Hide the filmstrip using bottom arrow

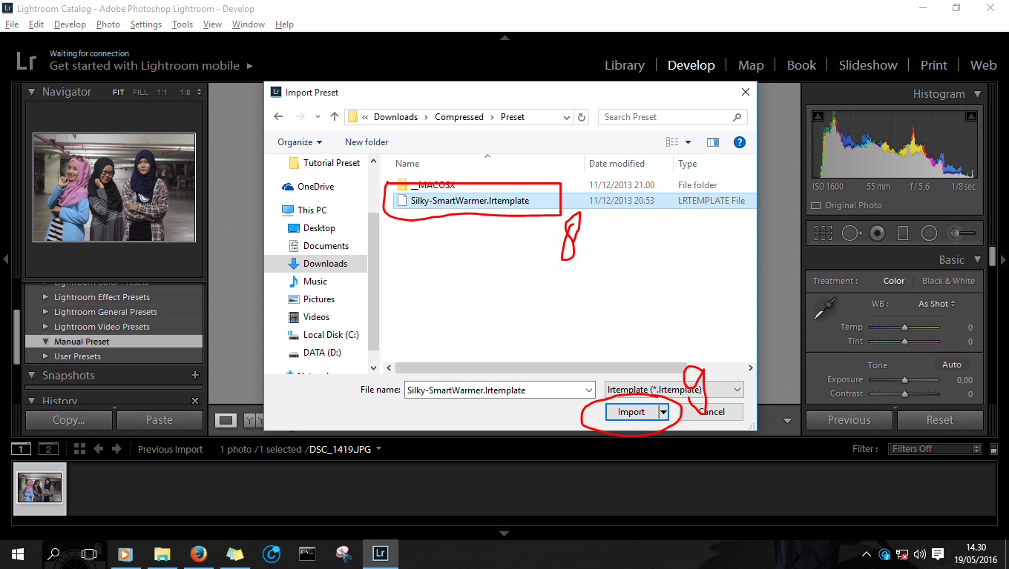504,533
